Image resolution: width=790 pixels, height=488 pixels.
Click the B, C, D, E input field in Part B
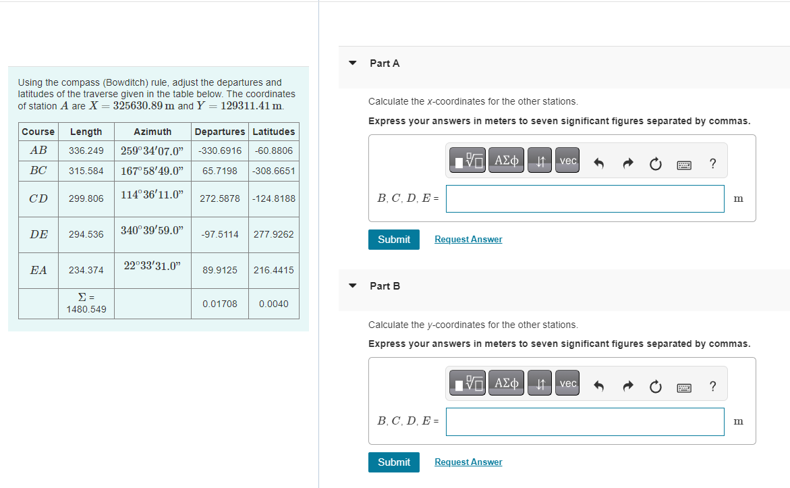click(x=584, y=421)
